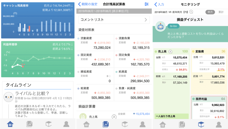
Task: Open the 一人当たり売上高 card
Action: click(x=172, y=116)
